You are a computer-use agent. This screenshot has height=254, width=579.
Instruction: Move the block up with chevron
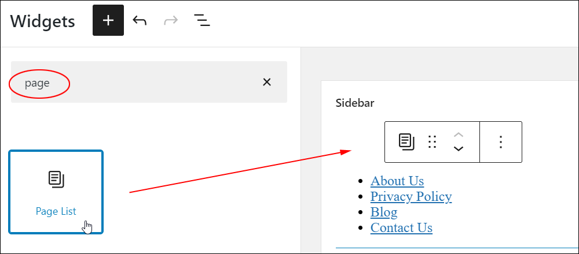458,135
